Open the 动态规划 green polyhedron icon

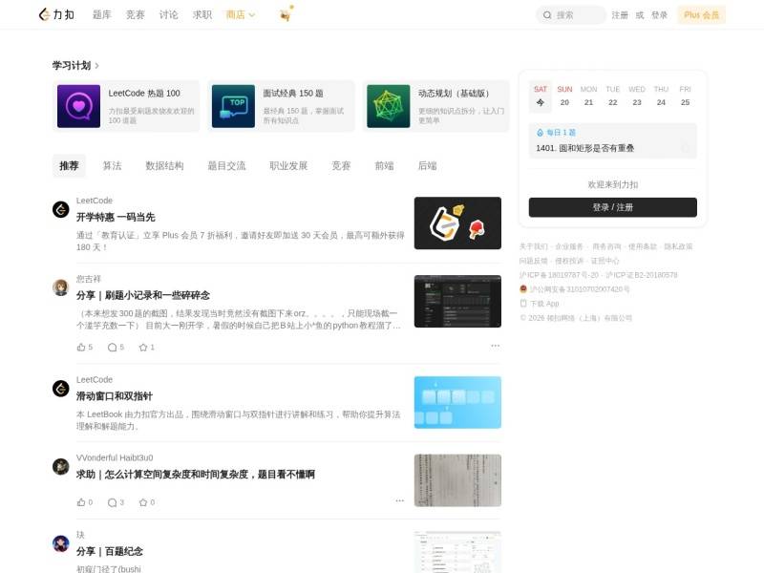pyautogui.click(x=389, y=106)
